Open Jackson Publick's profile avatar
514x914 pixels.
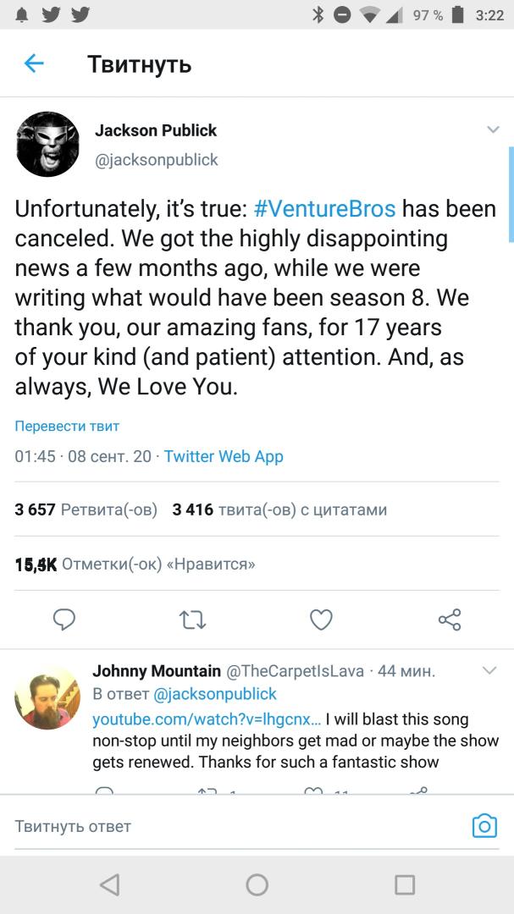(47, 144)
